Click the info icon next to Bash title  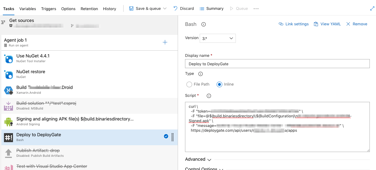[x=203, y=24]
